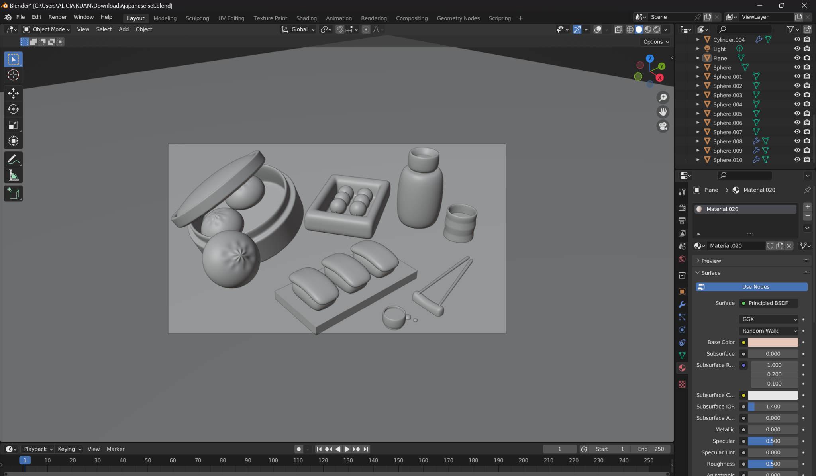Toggle camera view in viewport
Image resolution: width=816 pixels, height=476 pixels.
[x=663, y=126]
